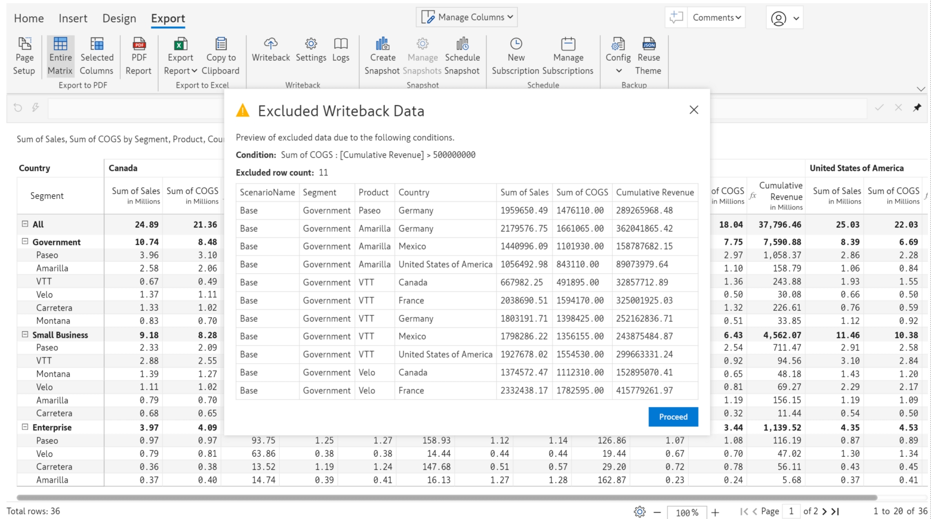Click the page number input field
This screenshot has width=931, height=519.
click(791, 511)
